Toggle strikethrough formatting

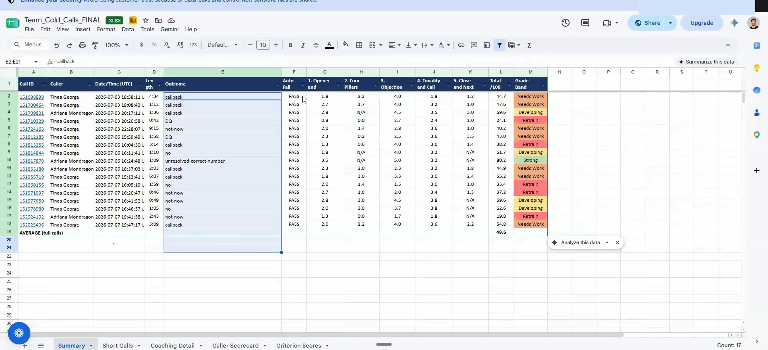[316, 45]
